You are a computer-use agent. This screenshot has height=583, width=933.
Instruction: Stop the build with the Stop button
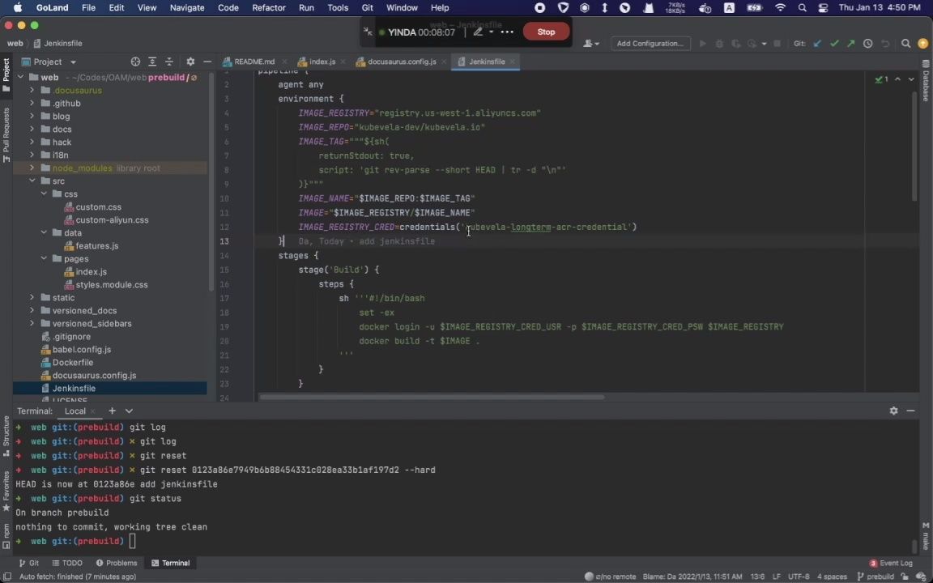click(546, 32)
